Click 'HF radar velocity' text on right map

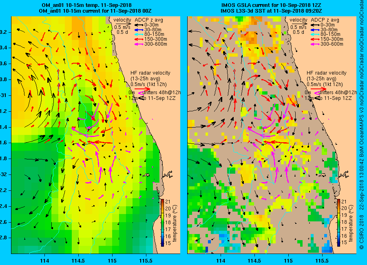(x=327, y=73)
